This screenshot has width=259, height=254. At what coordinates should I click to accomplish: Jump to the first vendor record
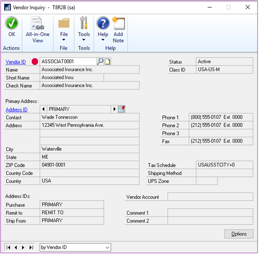(x=8, y=247)
